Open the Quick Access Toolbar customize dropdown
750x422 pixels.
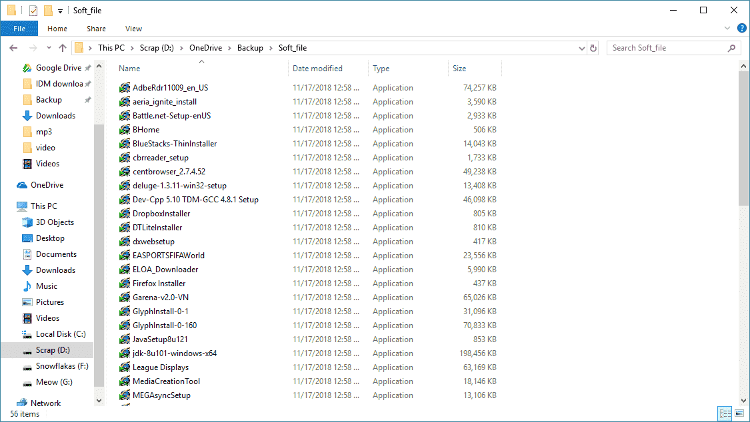tap(60, 11)
